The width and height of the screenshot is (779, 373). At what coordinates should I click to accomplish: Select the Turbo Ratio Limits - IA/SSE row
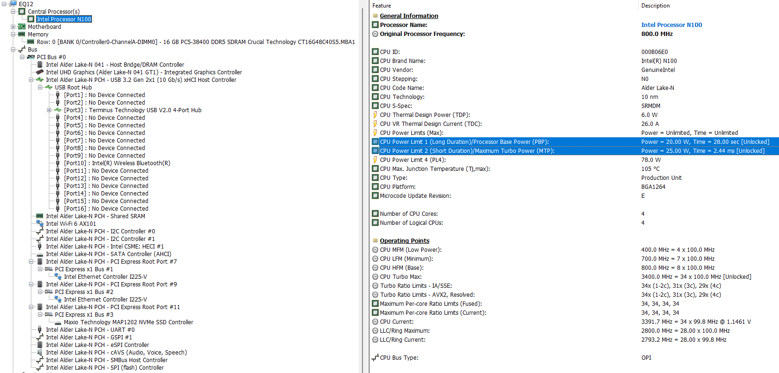pos(575,285)
